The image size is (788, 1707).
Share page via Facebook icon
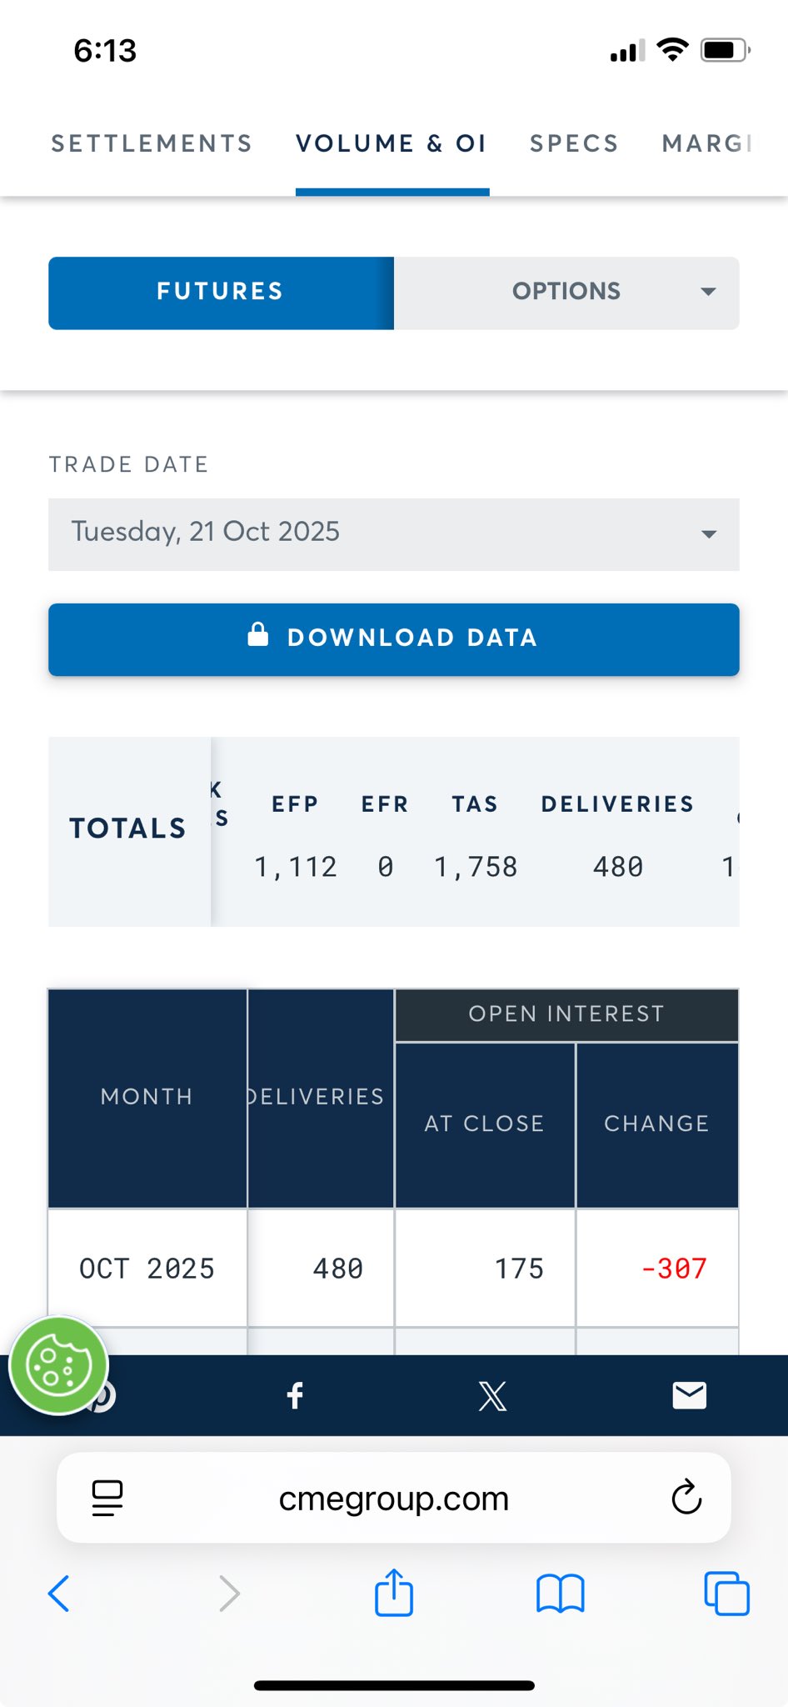(x=295, y=1395)
